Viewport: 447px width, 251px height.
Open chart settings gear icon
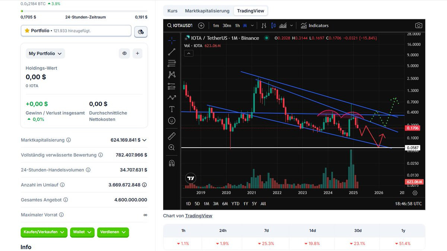coord(415,193)
